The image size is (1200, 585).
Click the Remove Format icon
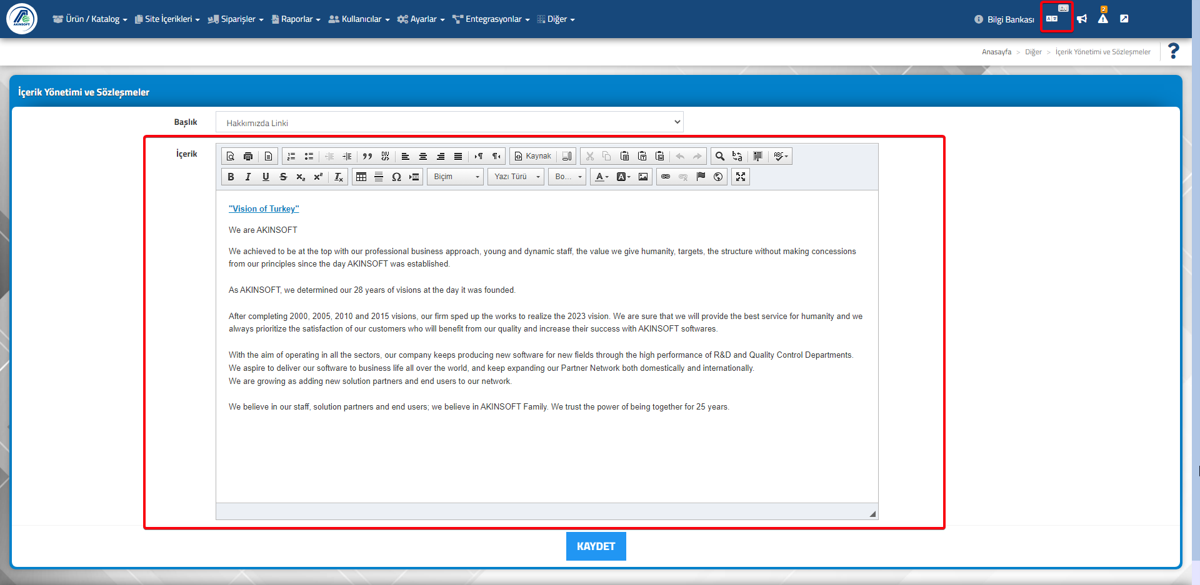click(339, 177)
